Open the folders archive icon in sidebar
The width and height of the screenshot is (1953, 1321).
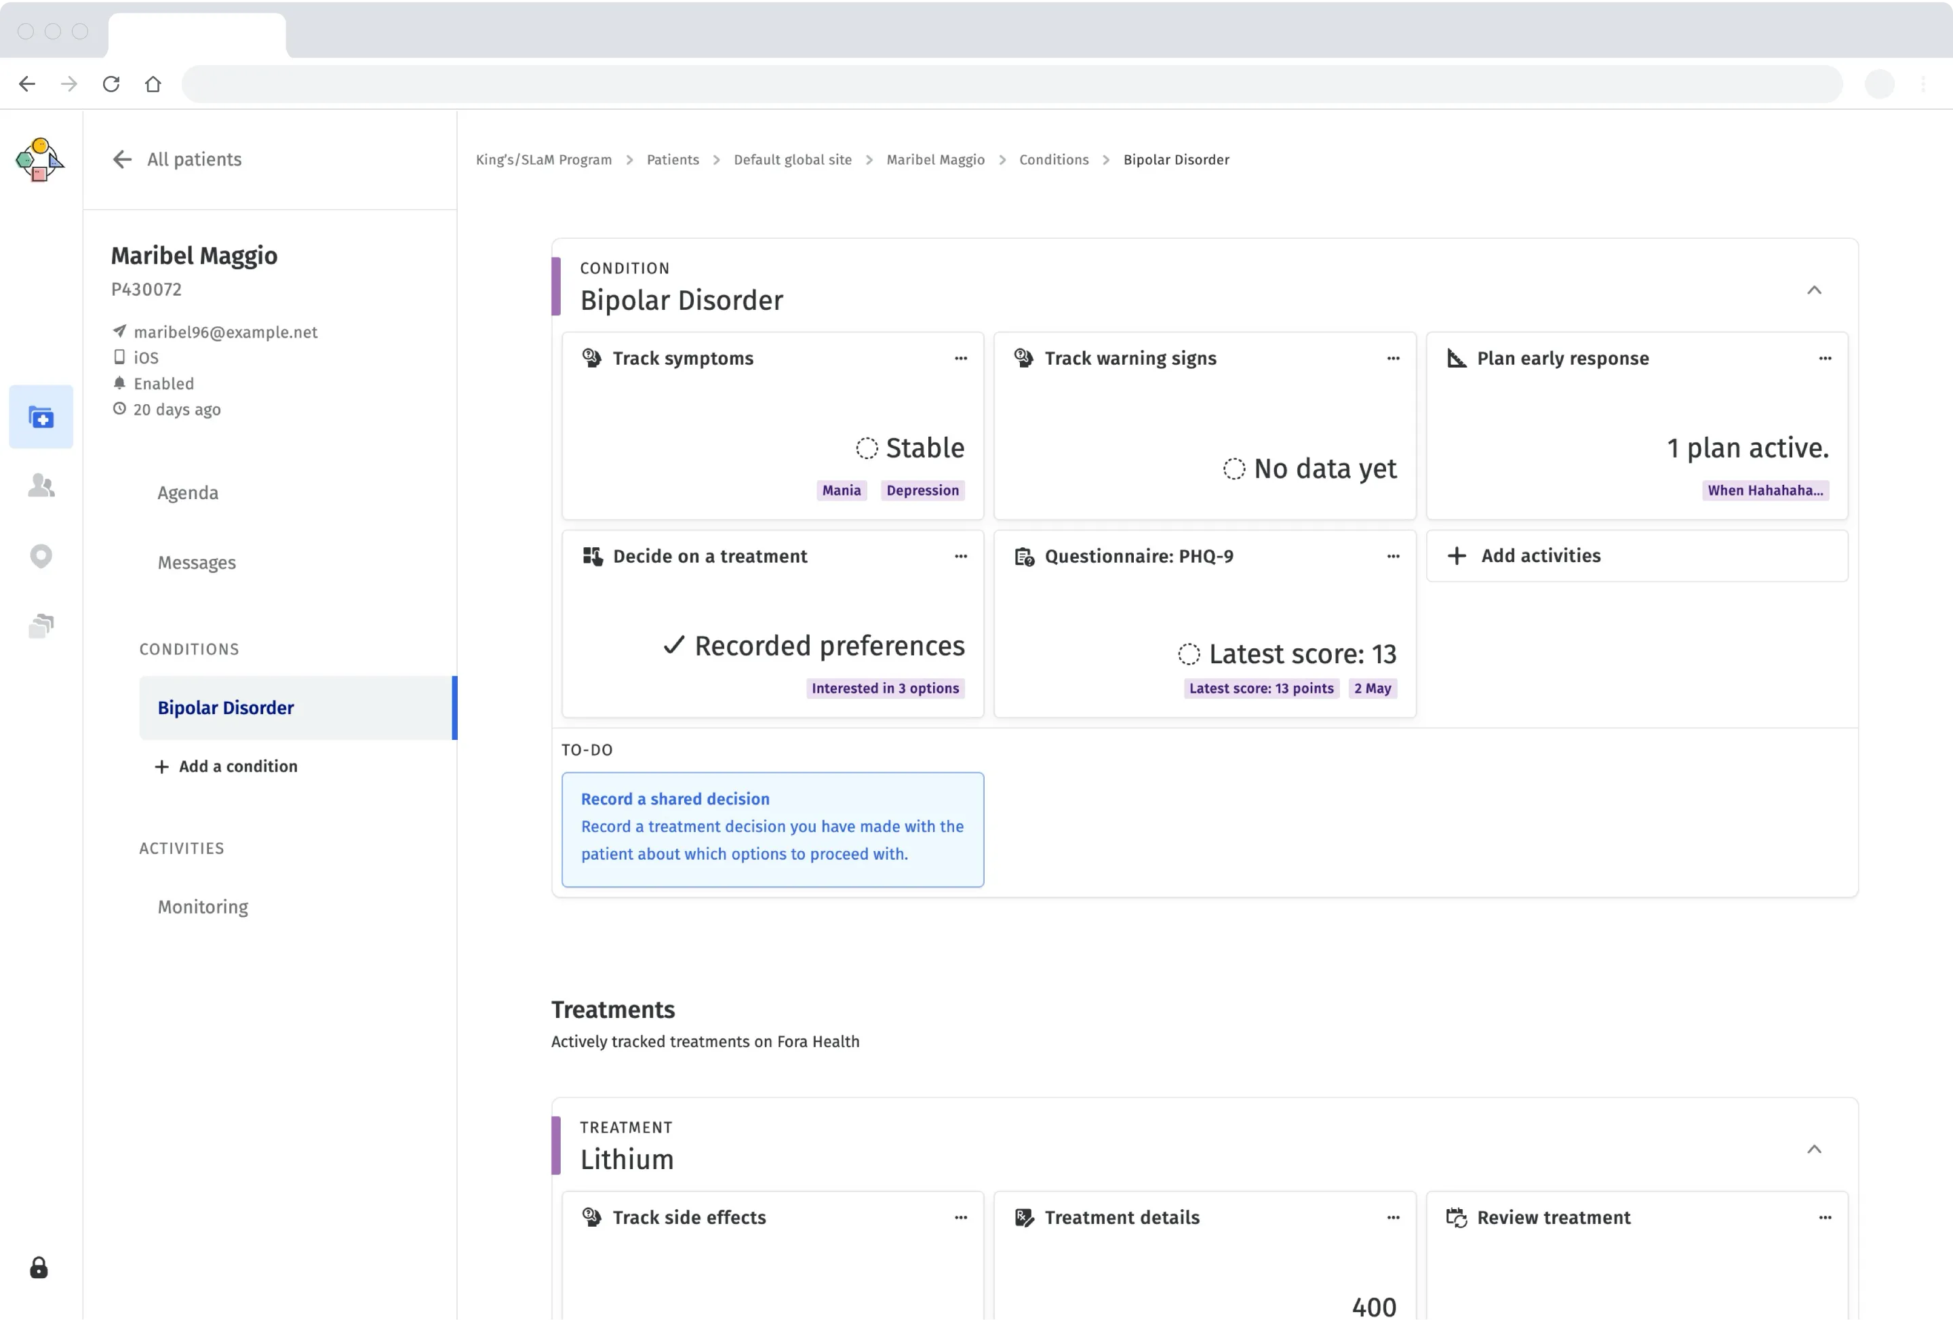tap(40, 625)
